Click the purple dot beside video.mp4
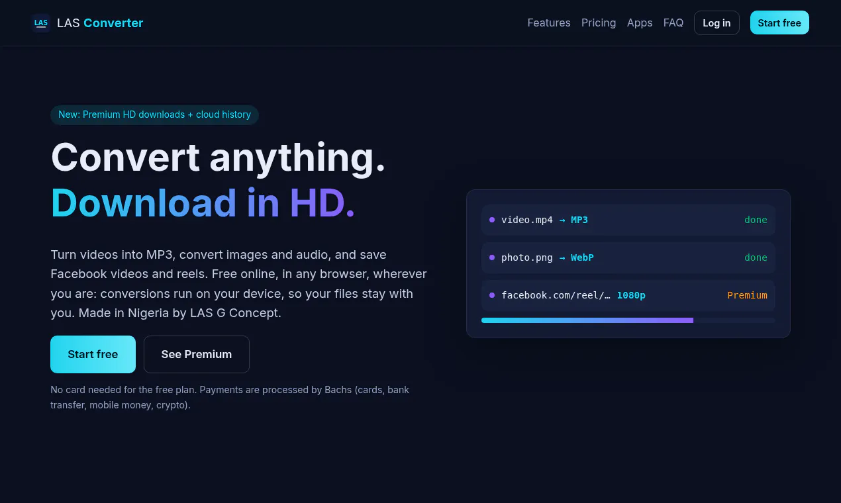 click(492, 220)
